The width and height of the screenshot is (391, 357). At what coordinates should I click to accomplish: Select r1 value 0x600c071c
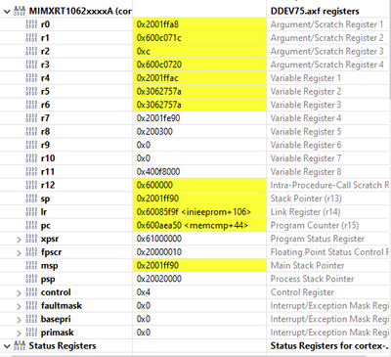coord(159,38)
